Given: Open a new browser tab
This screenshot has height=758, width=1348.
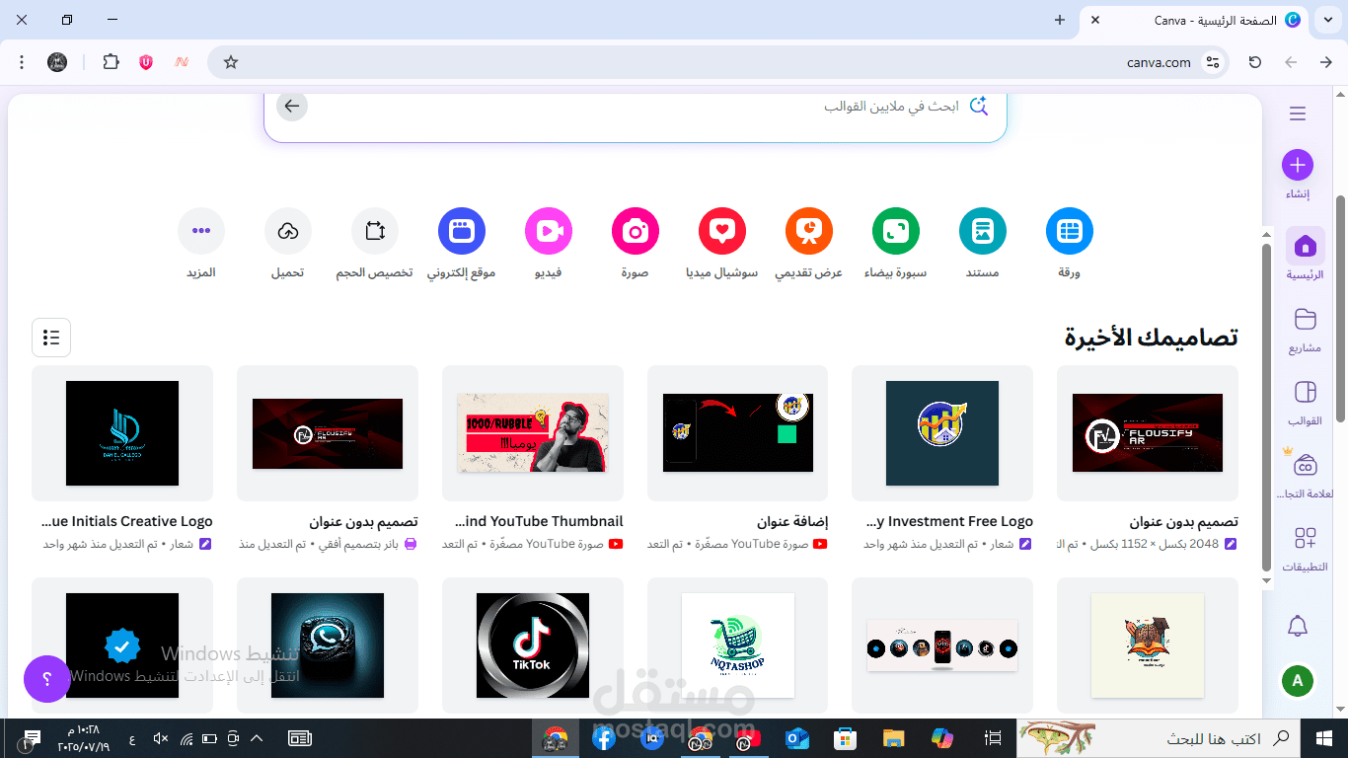Looking at the screenshot, I should [1060, 20].
